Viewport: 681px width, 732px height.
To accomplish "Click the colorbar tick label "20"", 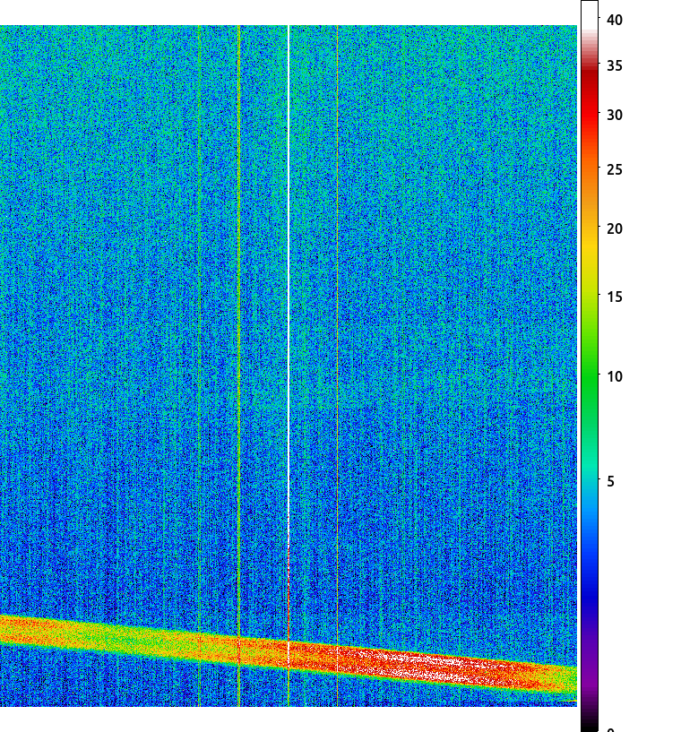I will tap(615, 228).
